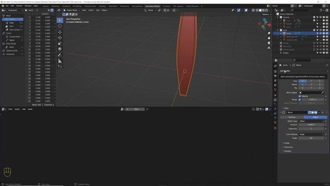The image size is (330, 186).
Task: Toggle eye visibility for selected arrow object
Action: (321, 33)
